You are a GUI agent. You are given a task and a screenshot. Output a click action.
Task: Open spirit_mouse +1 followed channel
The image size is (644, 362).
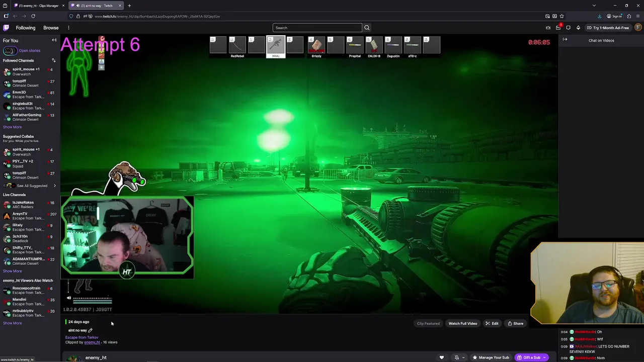point(30,71)
